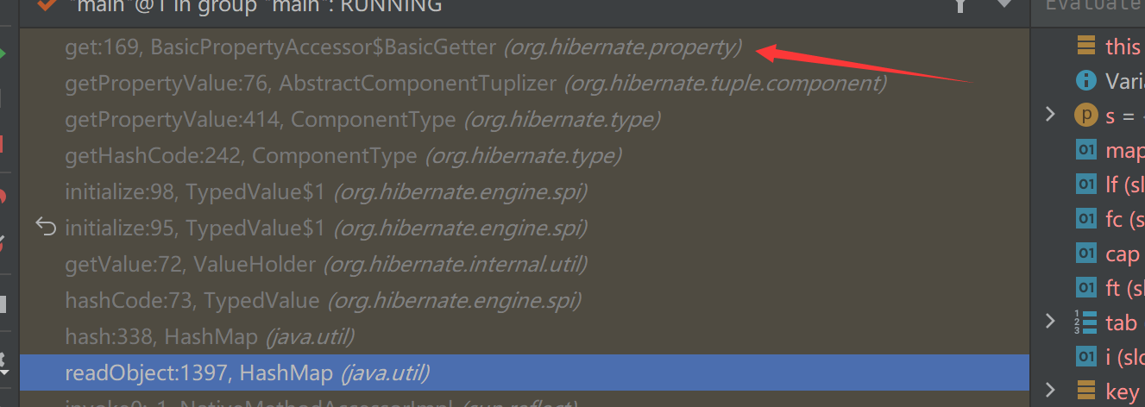Click the drop-frame arrow icon beside initialize:95
This screenshot has width=1145, height=407.
pos(45,228)
